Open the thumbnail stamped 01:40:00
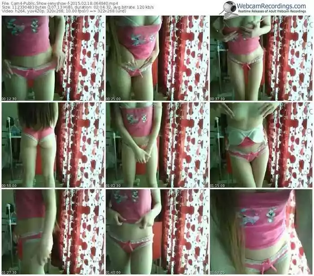314x276 pixels. [157, 232]
